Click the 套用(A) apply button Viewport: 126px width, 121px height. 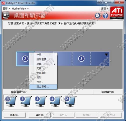(x=63, y=115)
